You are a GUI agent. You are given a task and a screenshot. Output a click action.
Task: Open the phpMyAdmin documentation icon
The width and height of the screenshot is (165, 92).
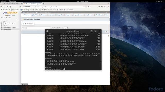(x=10, y=15)
